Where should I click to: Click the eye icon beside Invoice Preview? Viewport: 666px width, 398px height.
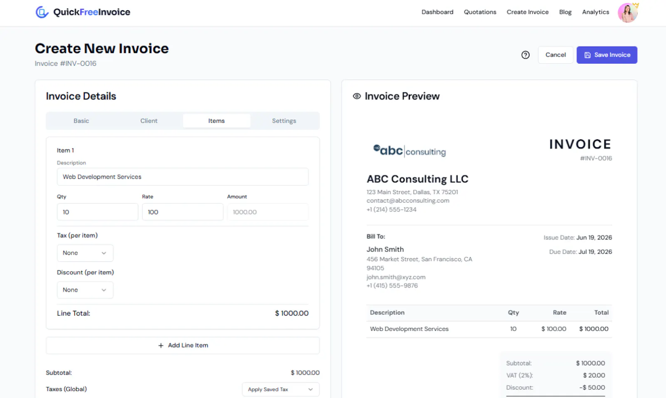[357, 96]
